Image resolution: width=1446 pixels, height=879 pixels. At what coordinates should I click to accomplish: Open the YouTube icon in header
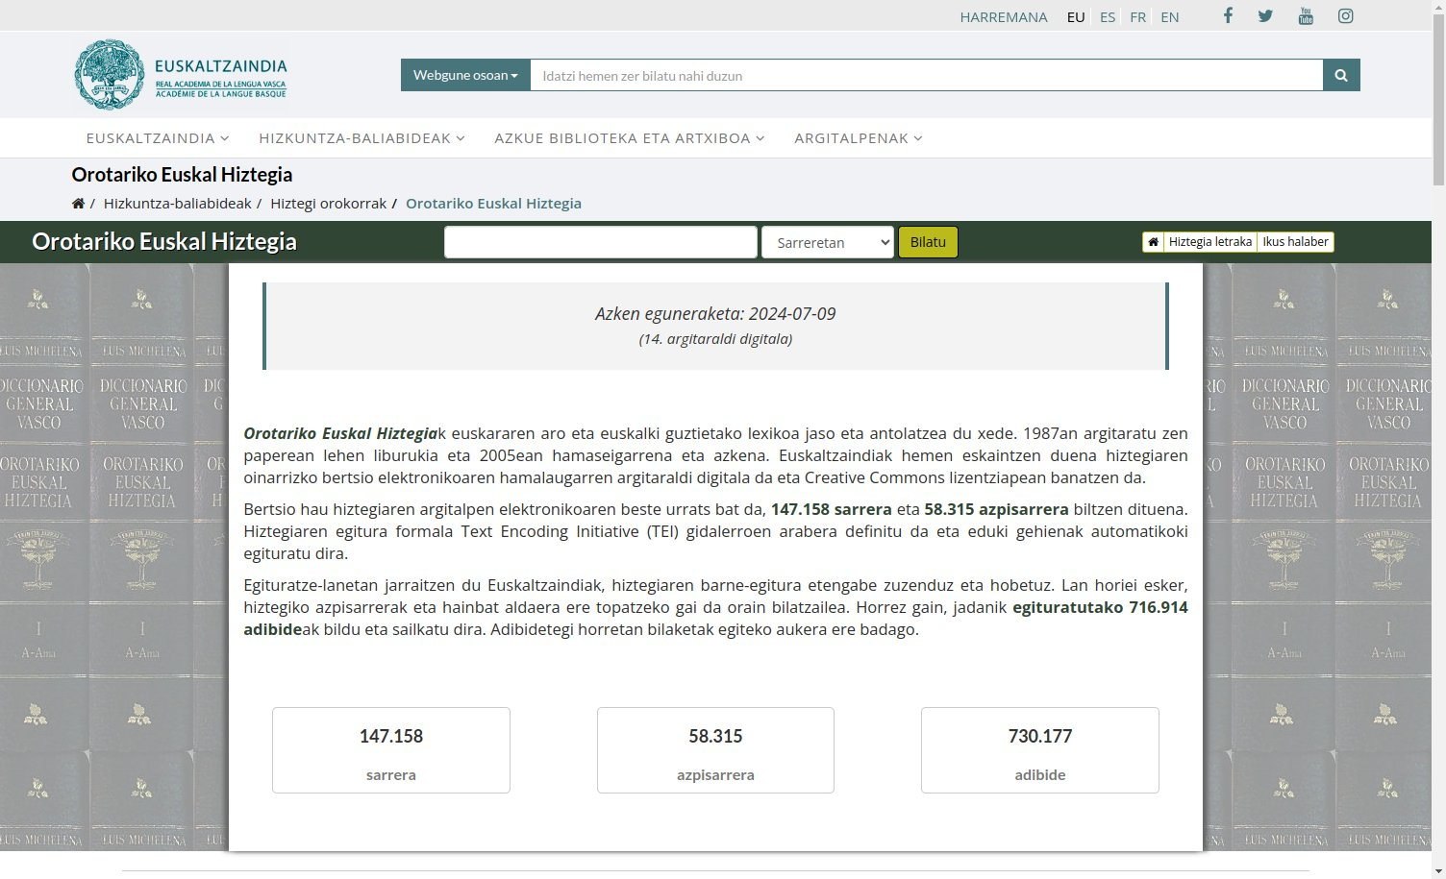click(1306, 15)
